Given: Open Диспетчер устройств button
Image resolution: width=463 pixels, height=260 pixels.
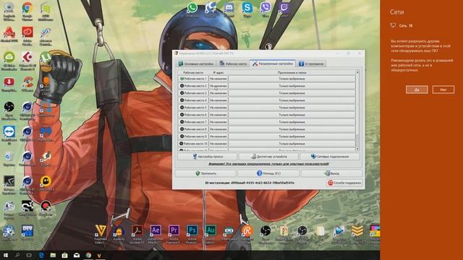Looking at the screenshot, I should pos(268,157).
